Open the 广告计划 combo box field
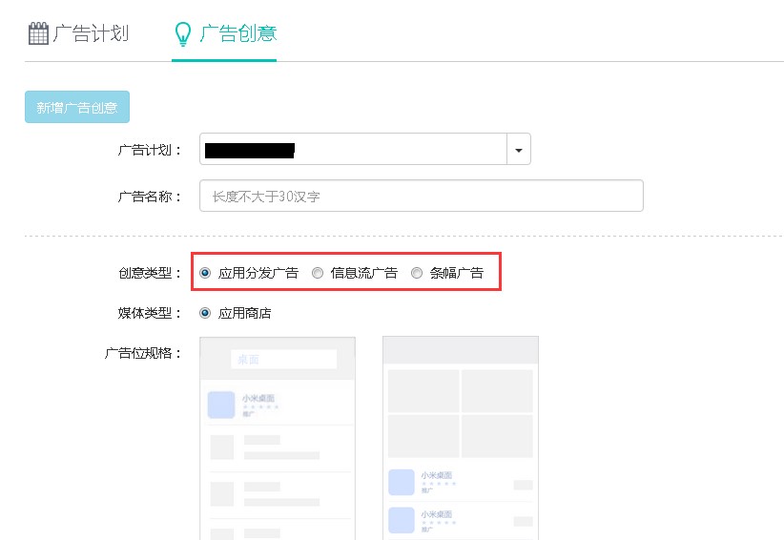The image size is (784, 540). coord(353,150)
